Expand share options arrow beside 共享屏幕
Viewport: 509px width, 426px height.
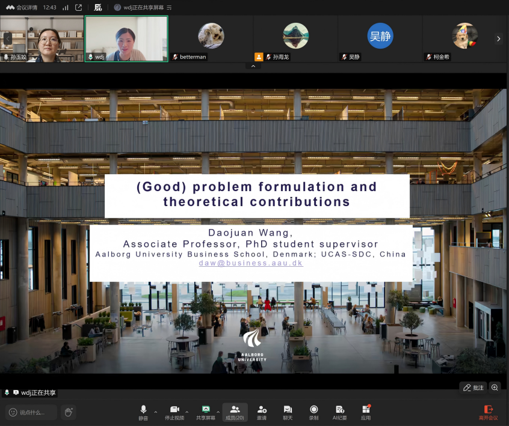(x=218, y=412)
